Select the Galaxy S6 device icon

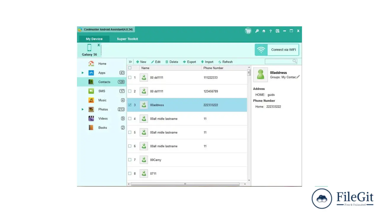coord(89,48)
